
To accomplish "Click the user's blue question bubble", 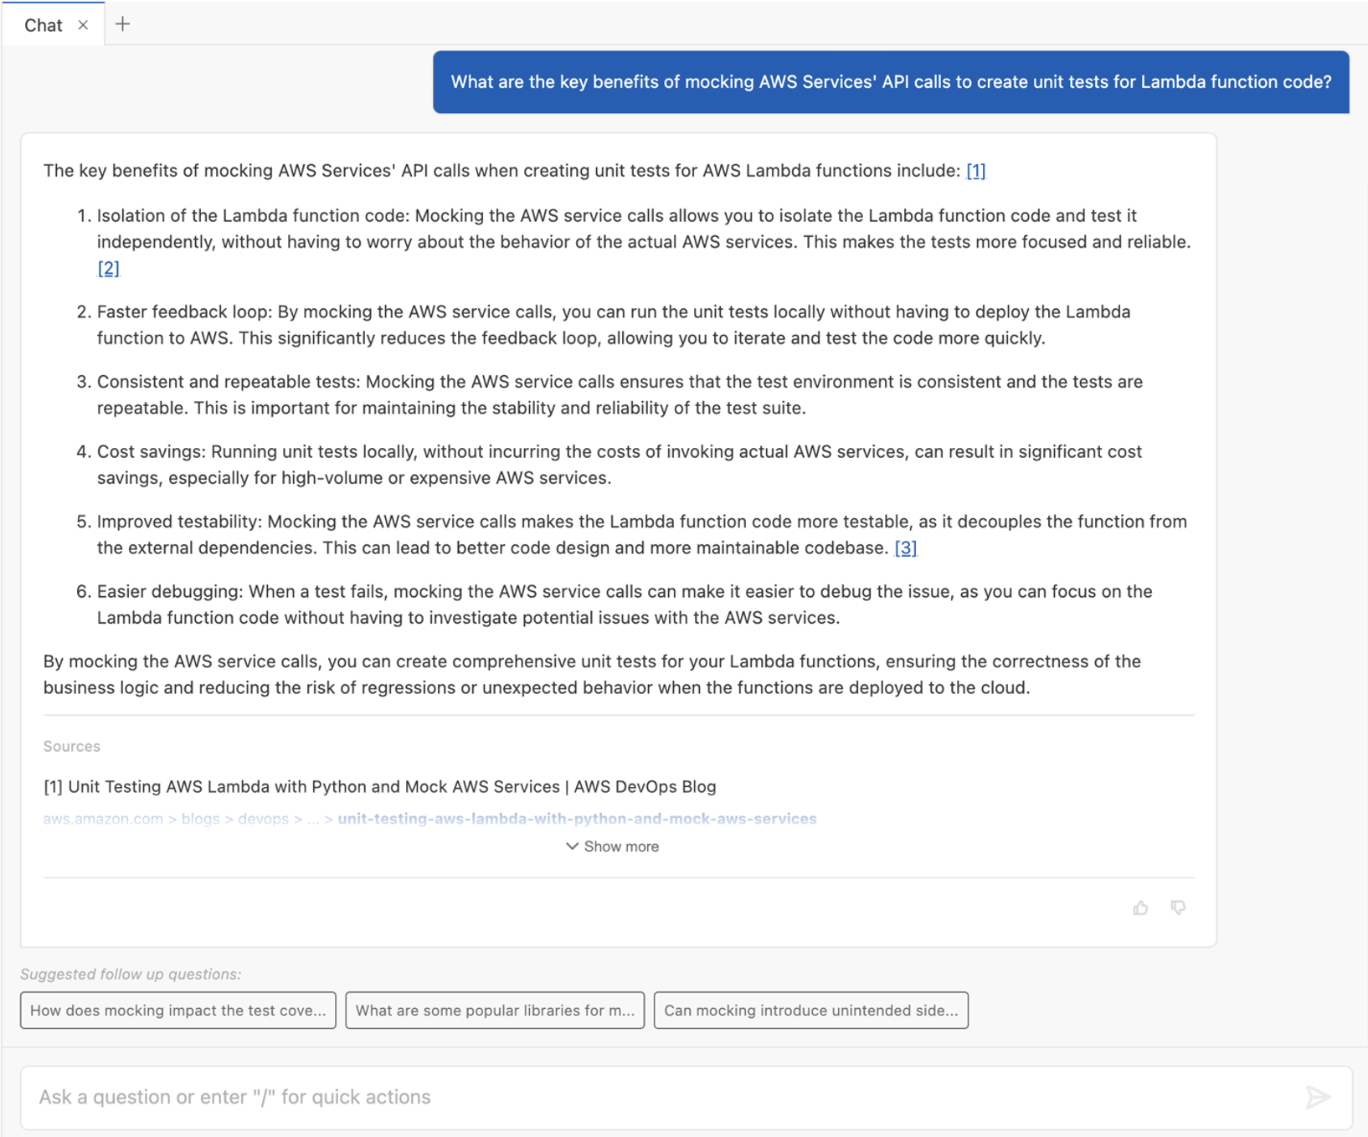I will (x=891, y=82).
